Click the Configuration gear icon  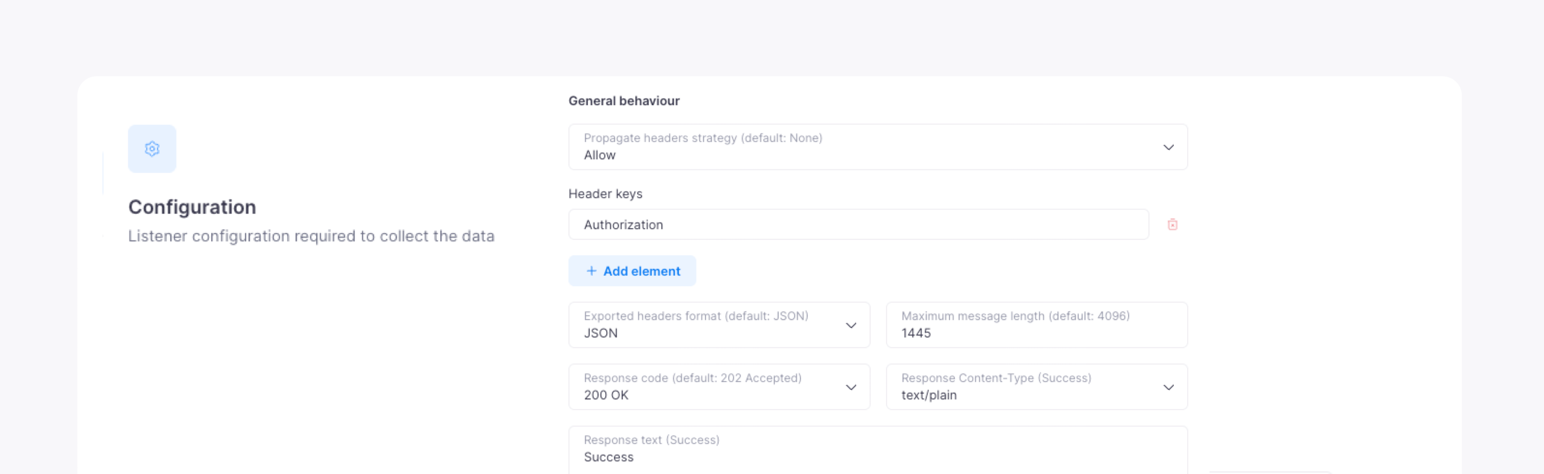click(x=152, y=148)
